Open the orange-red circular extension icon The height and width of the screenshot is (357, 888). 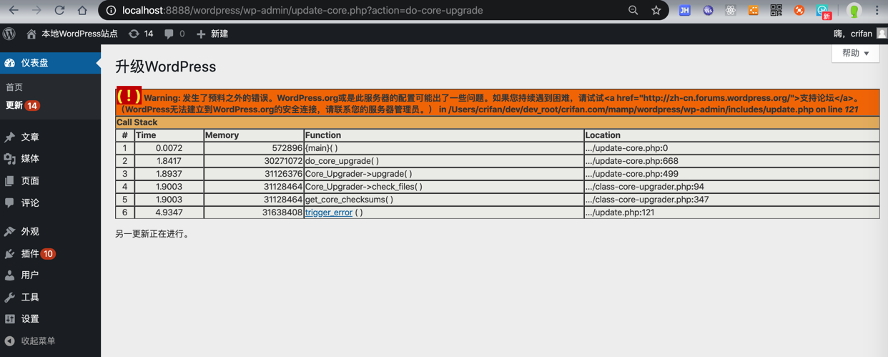799,11
